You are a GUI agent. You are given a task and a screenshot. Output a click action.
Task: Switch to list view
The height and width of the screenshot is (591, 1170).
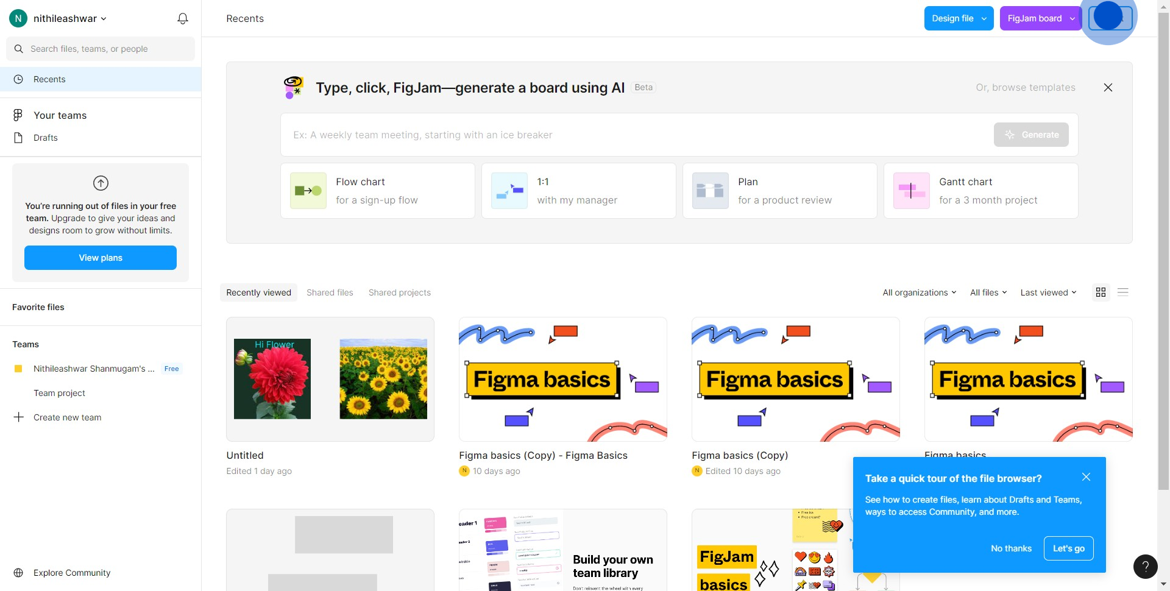(x=1123, y=292)
